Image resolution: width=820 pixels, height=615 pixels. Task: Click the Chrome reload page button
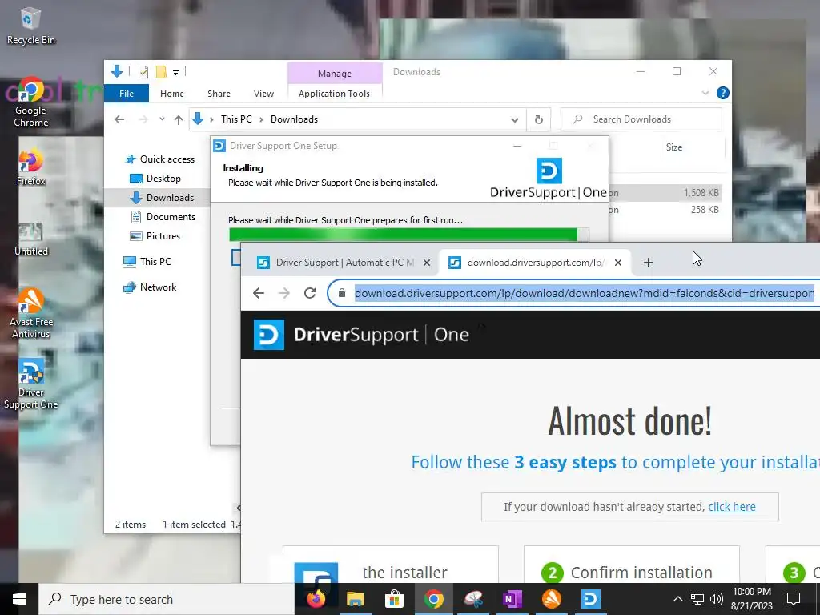310,293
